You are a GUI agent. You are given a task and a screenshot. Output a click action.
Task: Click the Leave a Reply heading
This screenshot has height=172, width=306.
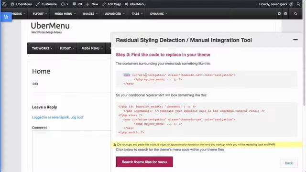point(44,107)
